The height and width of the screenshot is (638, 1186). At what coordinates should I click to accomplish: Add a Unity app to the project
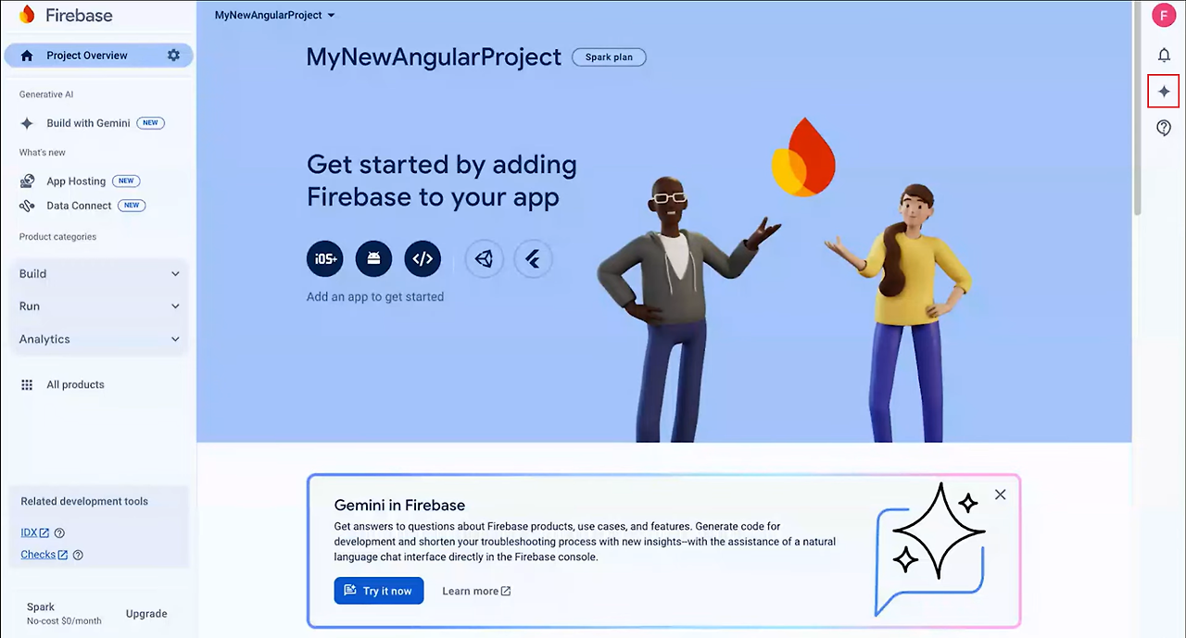485,259
